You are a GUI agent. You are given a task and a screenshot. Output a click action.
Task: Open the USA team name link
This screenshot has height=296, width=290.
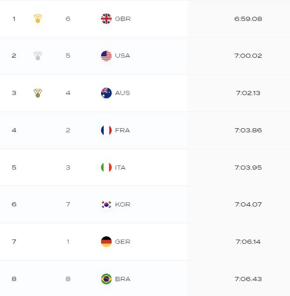pyautogui.click(x=122, y=55)
